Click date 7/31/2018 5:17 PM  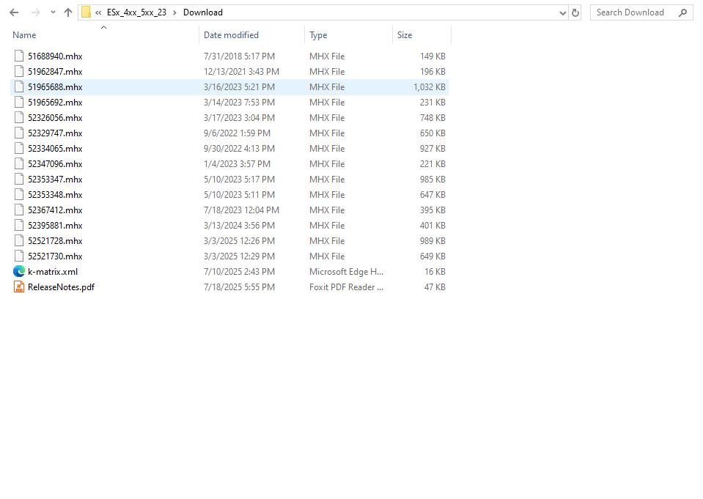[x=239, y=56]
